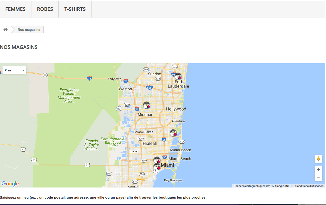
Task: Open Street View pegman icon
Action: (x=318, y=159)
